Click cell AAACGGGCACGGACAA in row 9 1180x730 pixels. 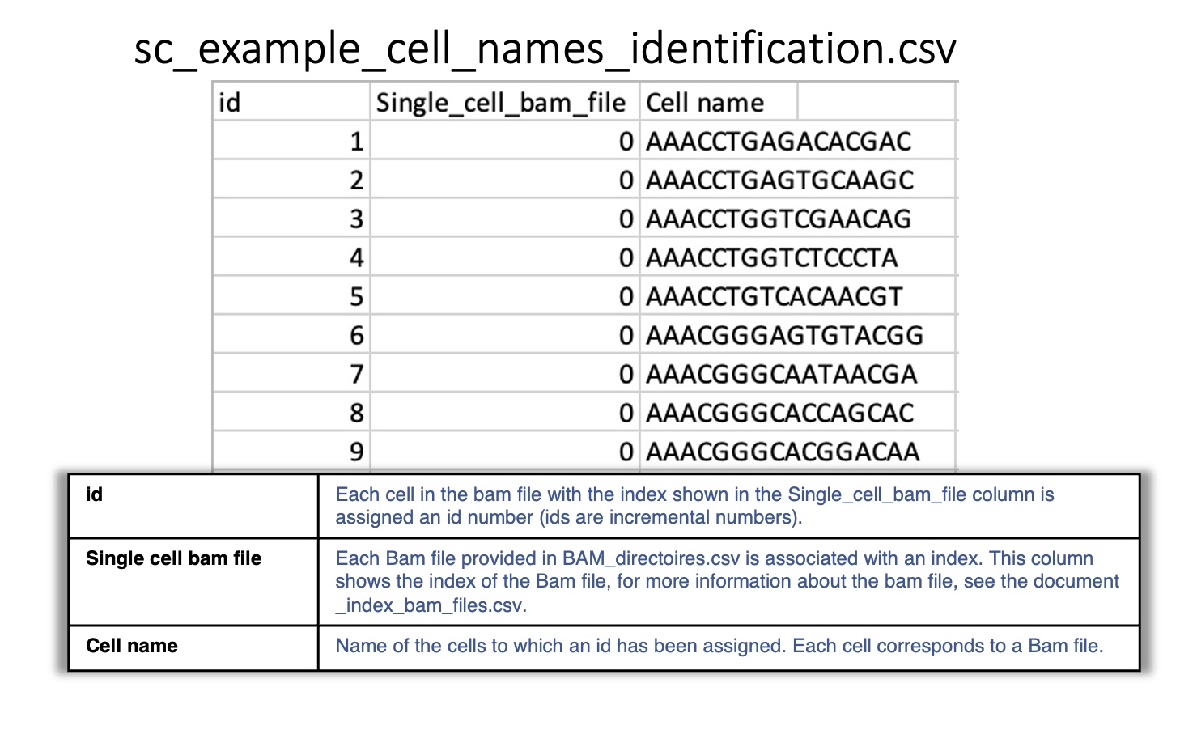click(798, 451)
